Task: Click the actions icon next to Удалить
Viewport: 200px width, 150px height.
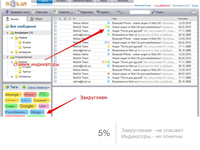Action: (119, 12)
